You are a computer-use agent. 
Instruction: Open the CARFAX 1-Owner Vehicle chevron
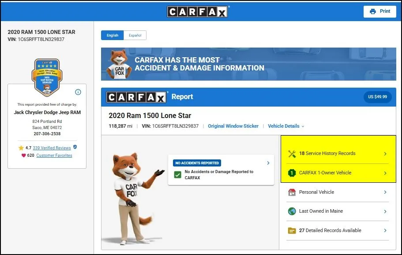coord(385,173)
